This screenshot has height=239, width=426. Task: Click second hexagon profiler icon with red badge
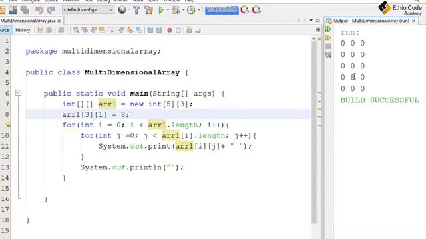point(256,11)
